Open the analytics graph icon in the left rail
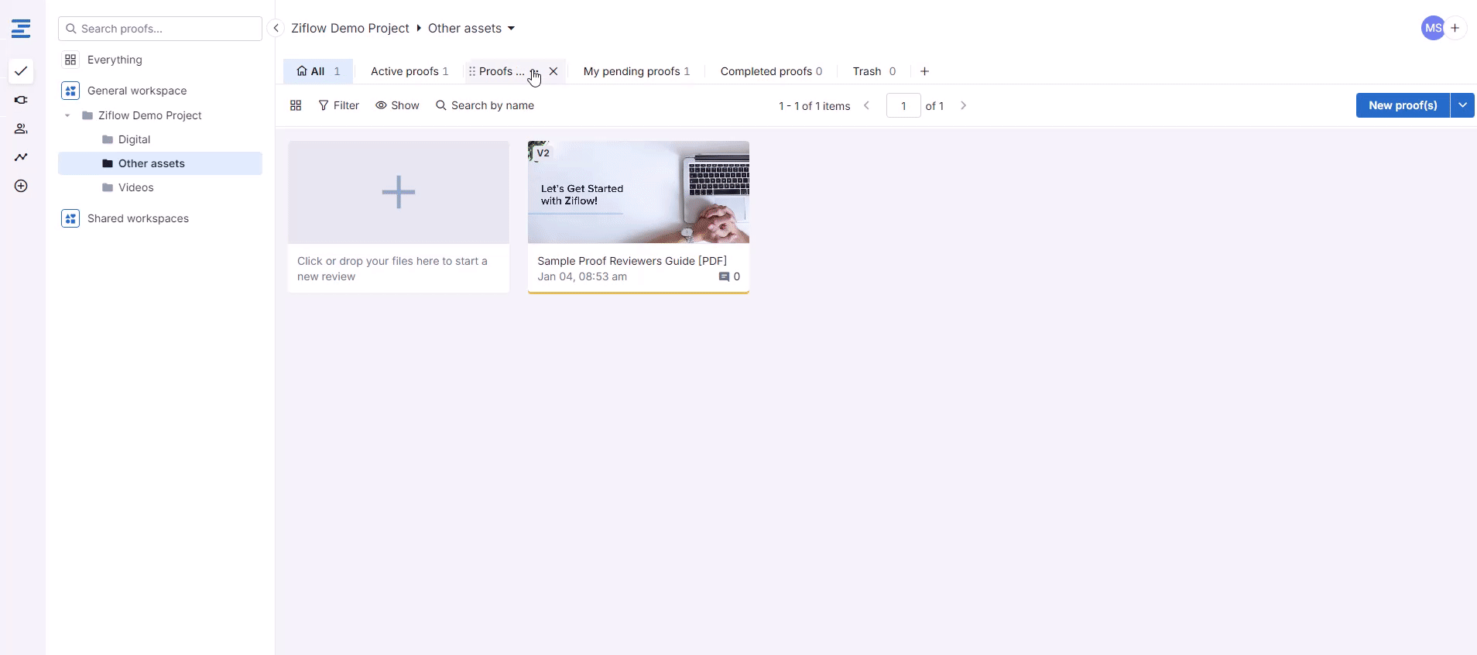 point(21,157)
